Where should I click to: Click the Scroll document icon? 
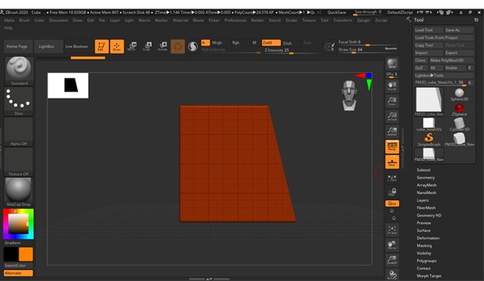click(392, 86)
